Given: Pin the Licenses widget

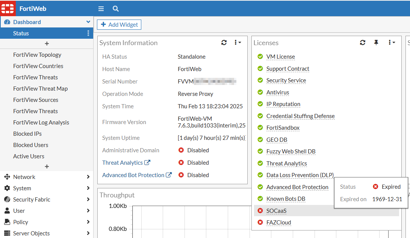Looking at the screenshot, I should click(376, 42).
